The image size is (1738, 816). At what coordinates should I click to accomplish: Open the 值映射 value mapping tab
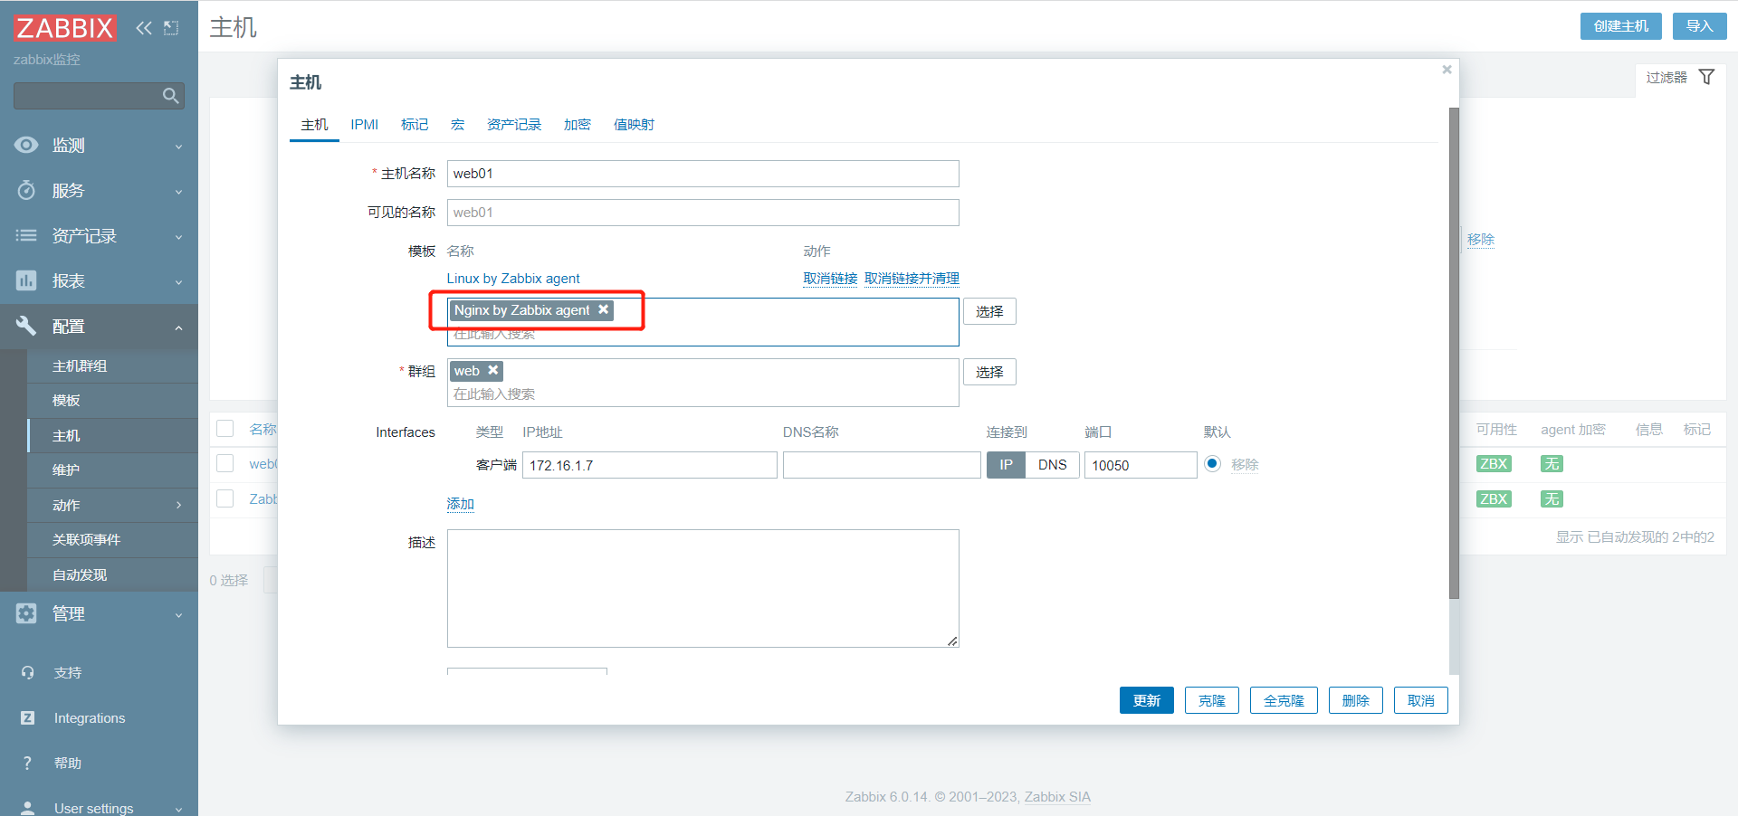(x=634, y=125)
